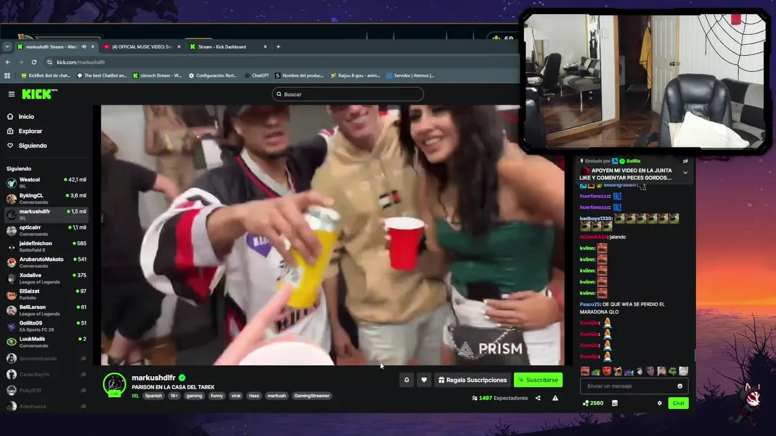Expand the pinned chat message chevron
The height and width of the screenshot is (436, 776).
pyautogui.click(x=686, y=173)
